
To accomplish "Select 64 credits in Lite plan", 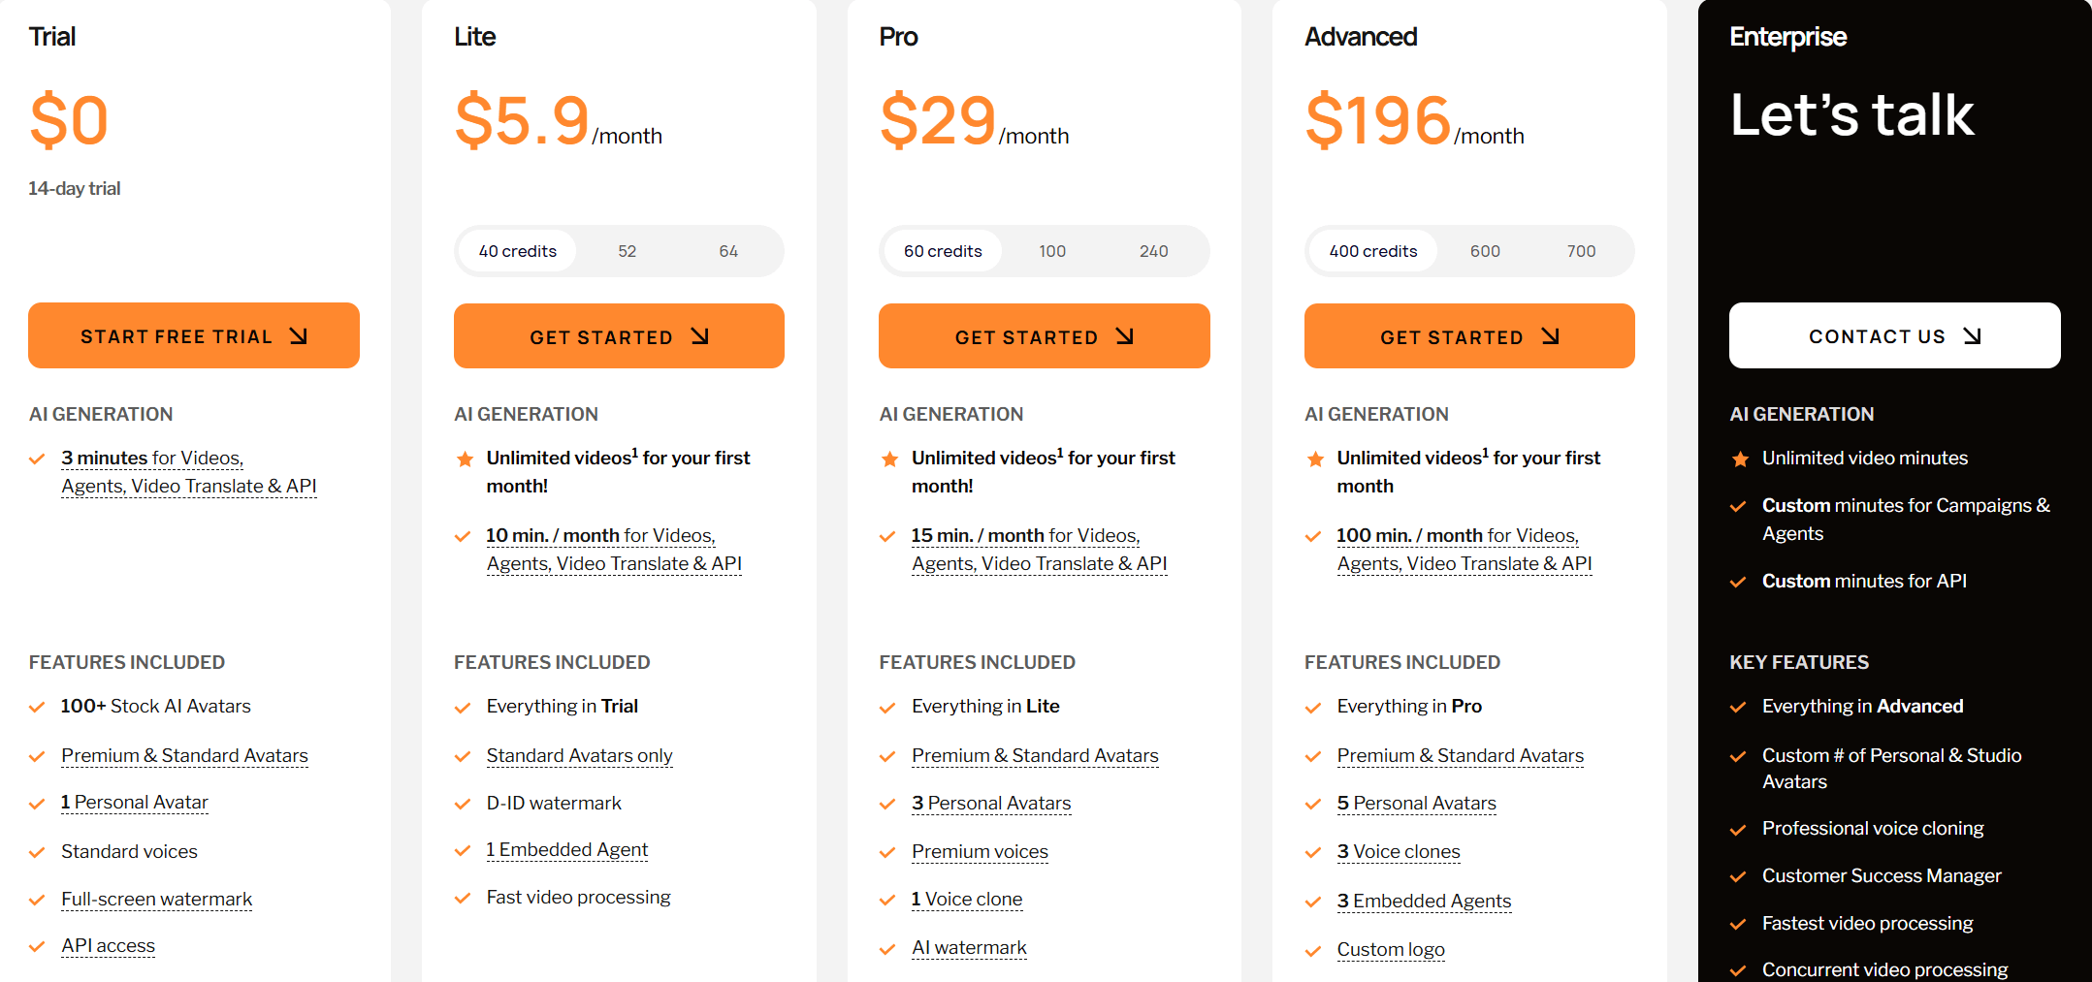I will (728, 251).
